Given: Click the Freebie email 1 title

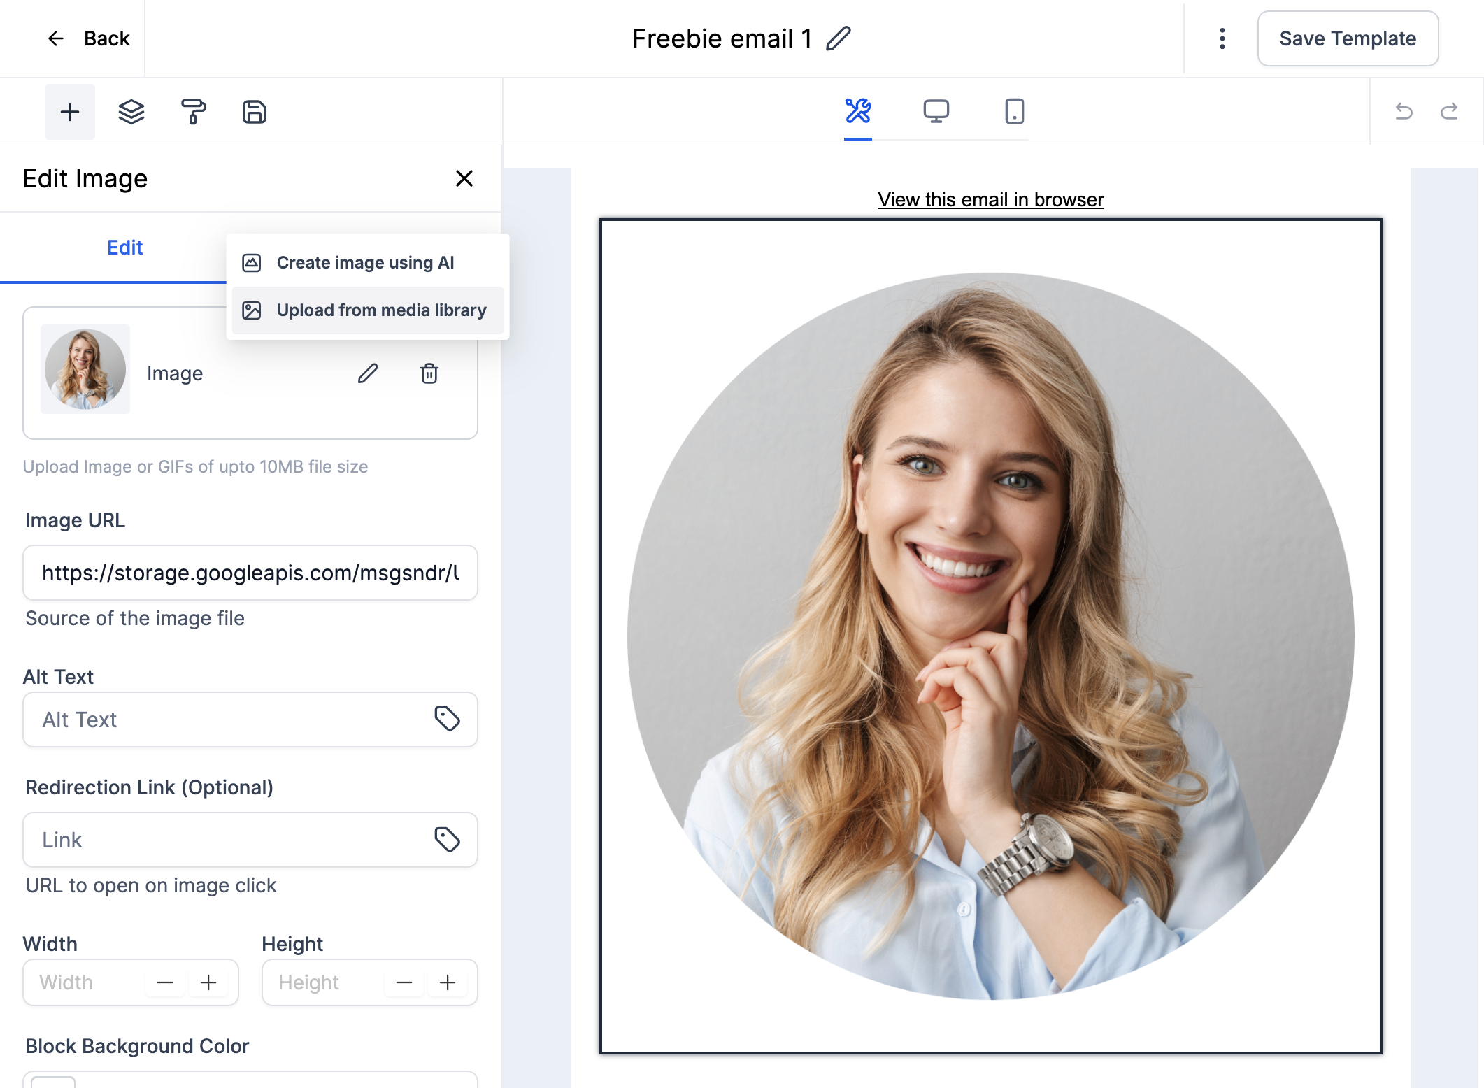Looking at the screenshot, I should pyautogui.click(x=722, y=38).
